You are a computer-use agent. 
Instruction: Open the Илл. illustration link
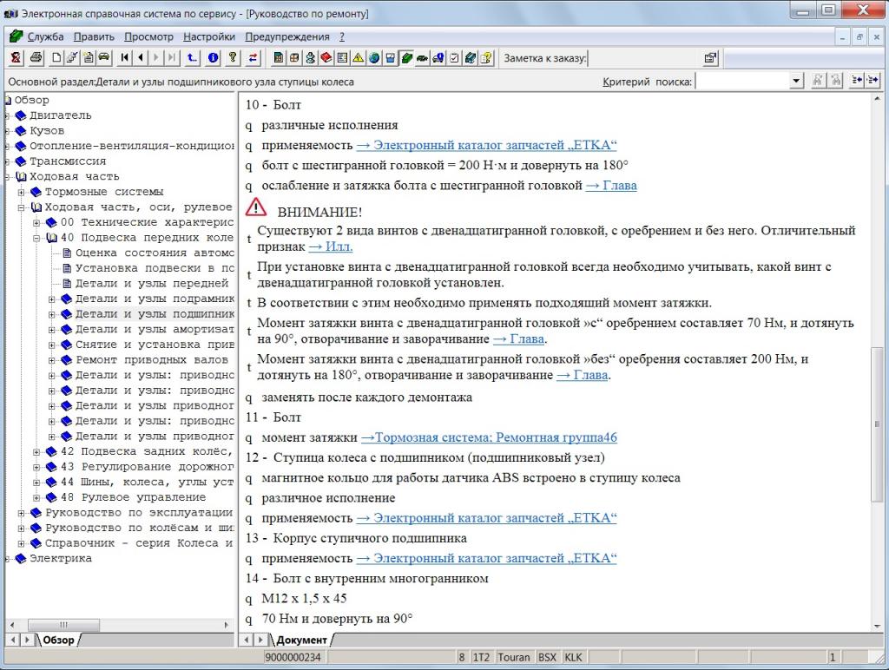tap(331, 246)
